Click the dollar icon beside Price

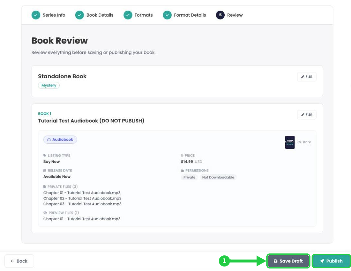tap(182, 156)
